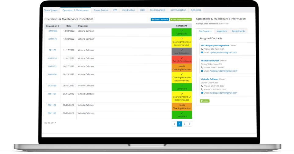Click the green Compliant status for PDI1160
The image size is (294, 154).
pos(182,115)
